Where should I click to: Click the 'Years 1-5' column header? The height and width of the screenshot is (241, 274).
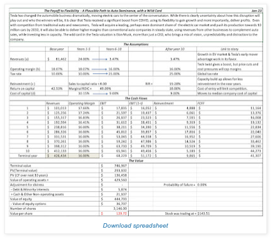tap(83, 49)
